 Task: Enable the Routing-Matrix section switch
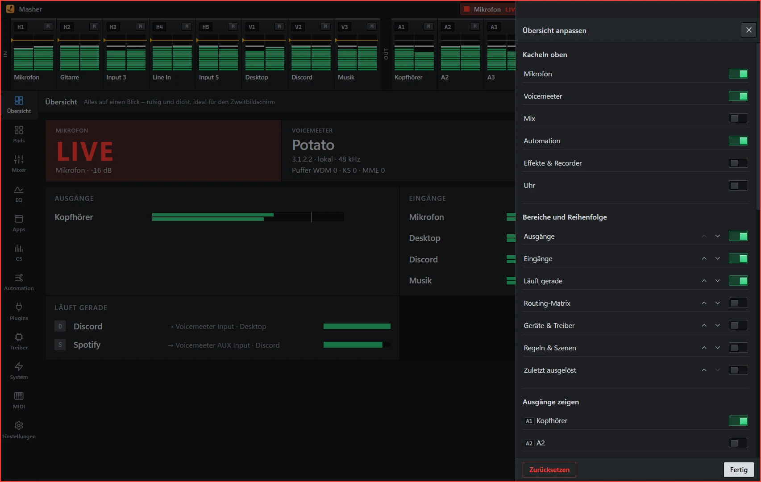738,303
